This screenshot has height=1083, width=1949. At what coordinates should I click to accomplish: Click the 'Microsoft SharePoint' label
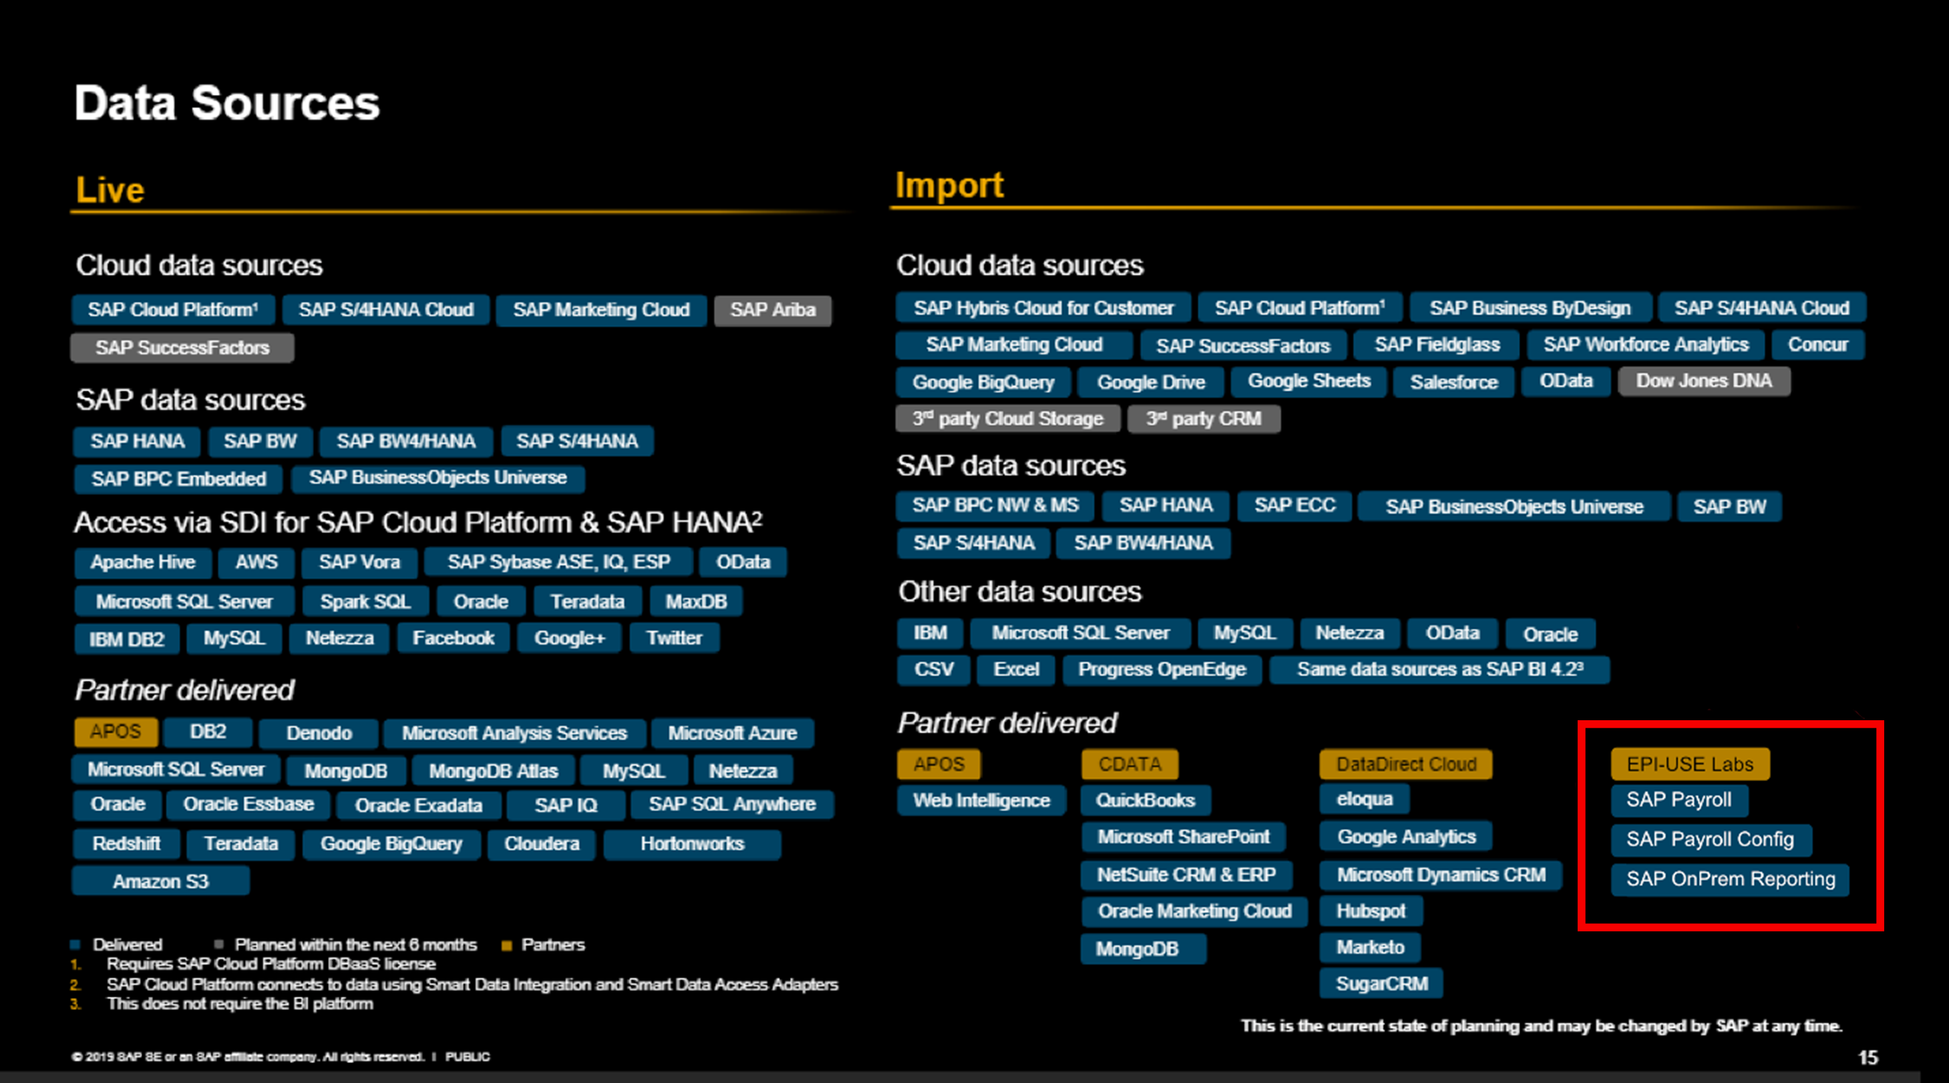pyautogui.click(x=1184, y=838)
